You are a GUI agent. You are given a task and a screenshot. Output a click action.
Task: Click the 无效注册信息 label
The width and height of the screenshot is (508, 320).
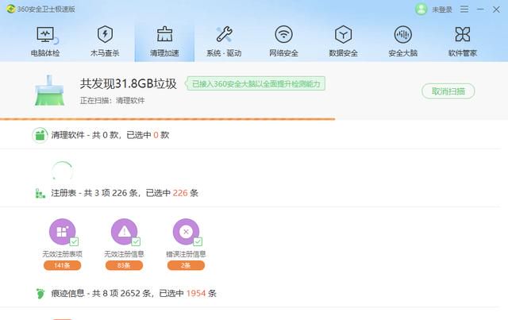[124, 254]
